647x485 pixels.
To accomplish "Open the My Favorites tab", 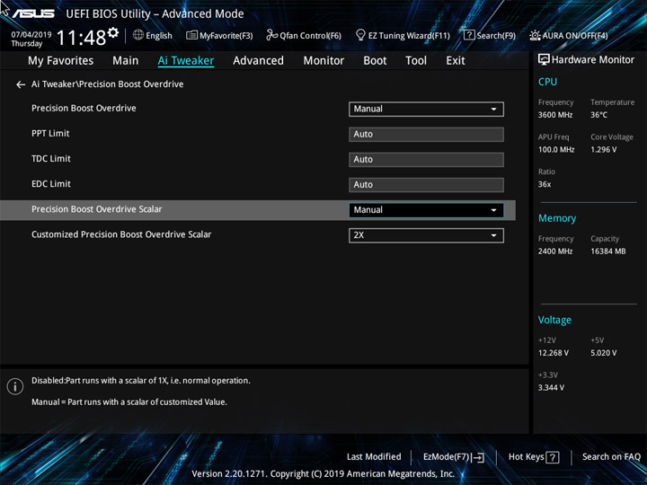I will [61, 61].
